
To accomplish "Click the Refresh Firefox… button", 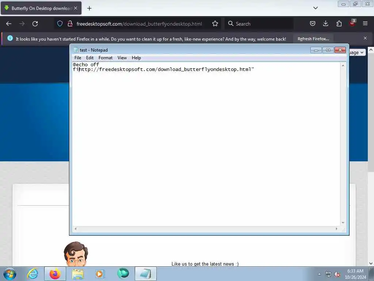I will pyautogui.click(x=313, y=39).
